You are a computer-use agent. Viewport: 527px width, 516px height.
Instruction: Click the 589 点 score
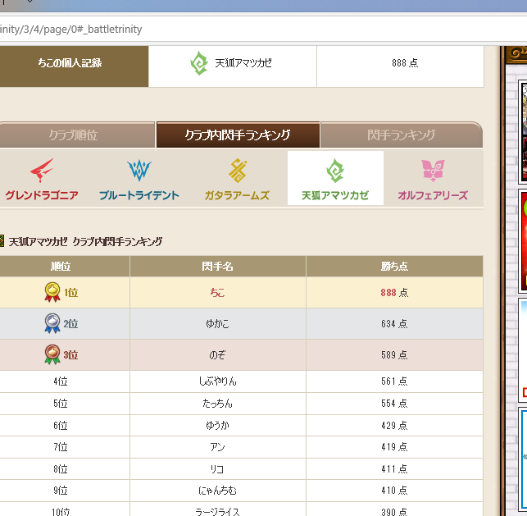click(394, 354)
